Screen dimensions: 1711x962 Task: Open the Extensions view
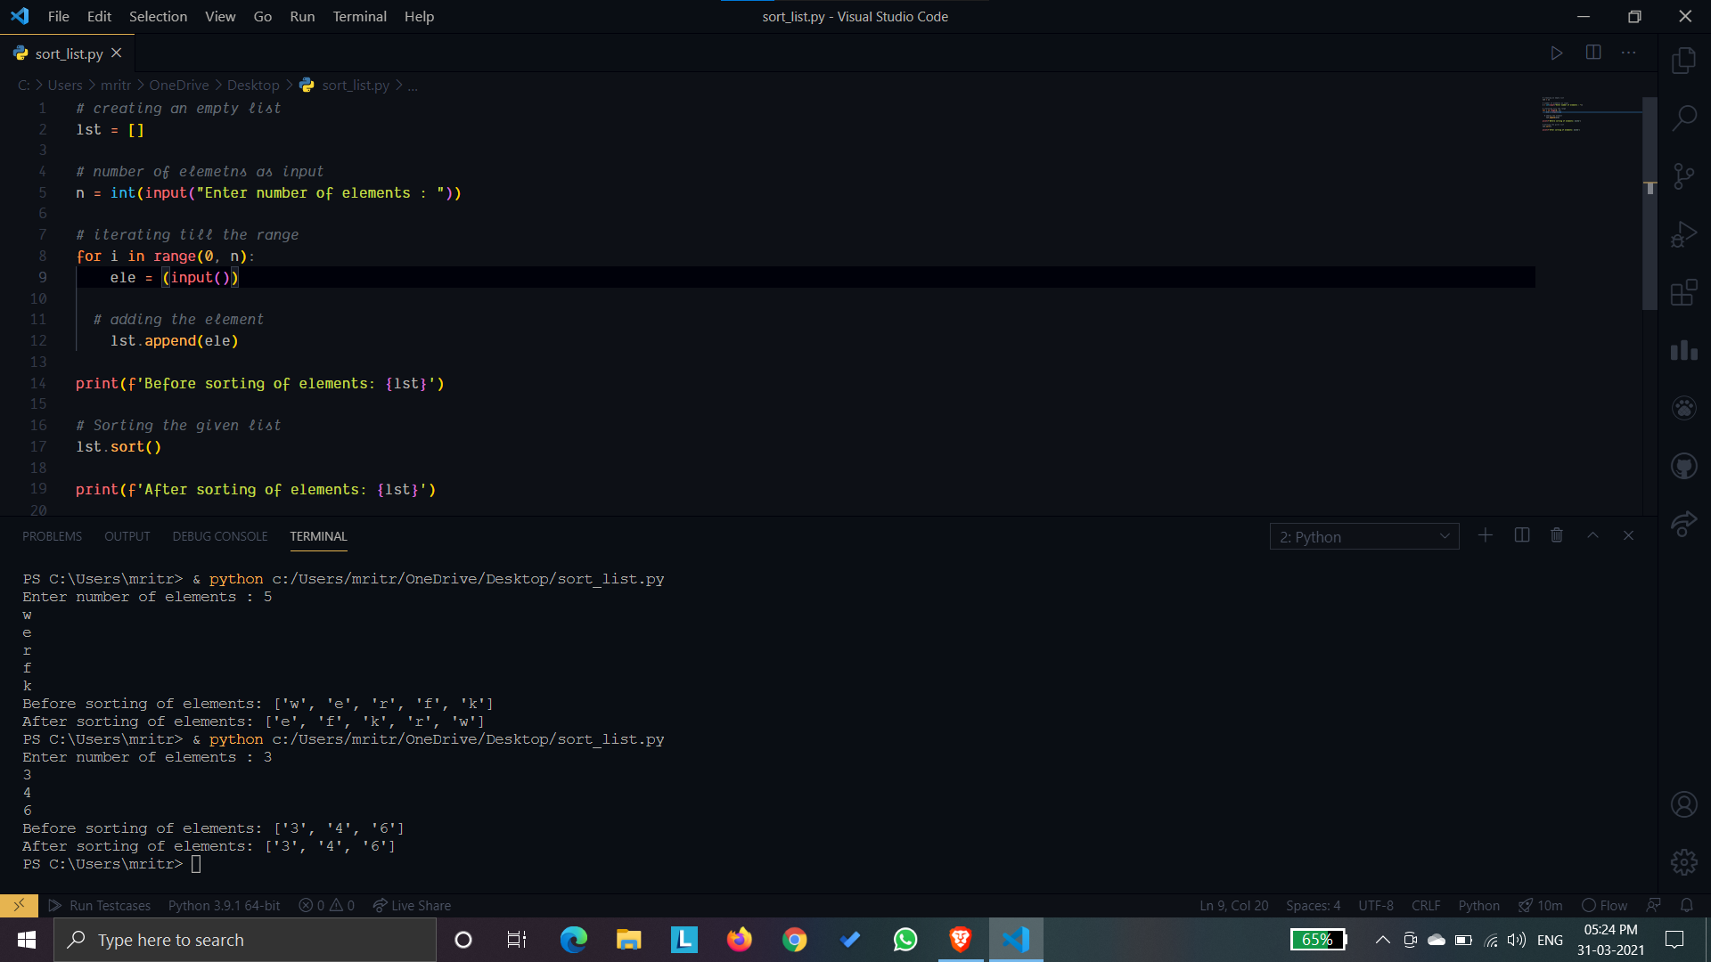click(1683, 292)
